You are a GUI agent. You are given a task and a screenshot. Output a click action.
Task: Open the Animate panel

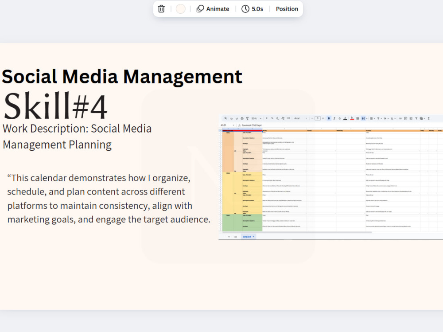point(213,9)
